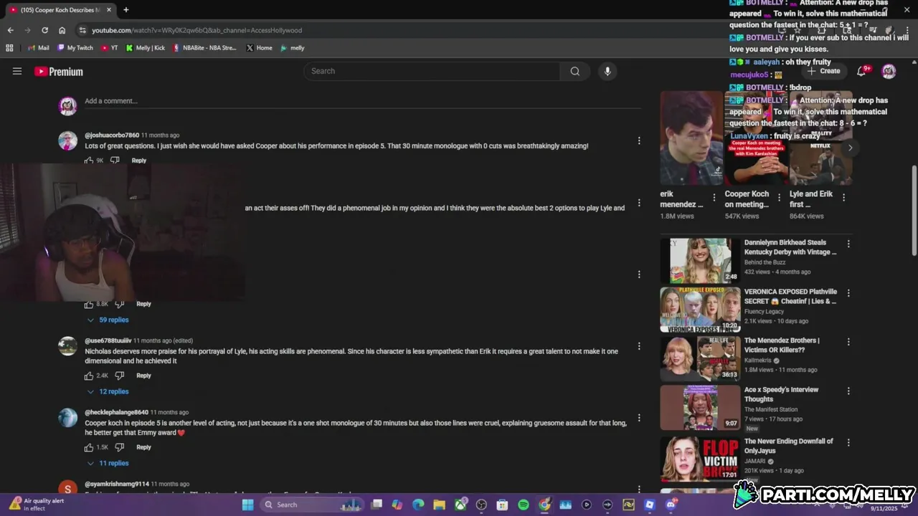The width and height of the screenshot is (918, 516).
Task: Open YouTube notifications bell
Action: (x=861, y=71)
